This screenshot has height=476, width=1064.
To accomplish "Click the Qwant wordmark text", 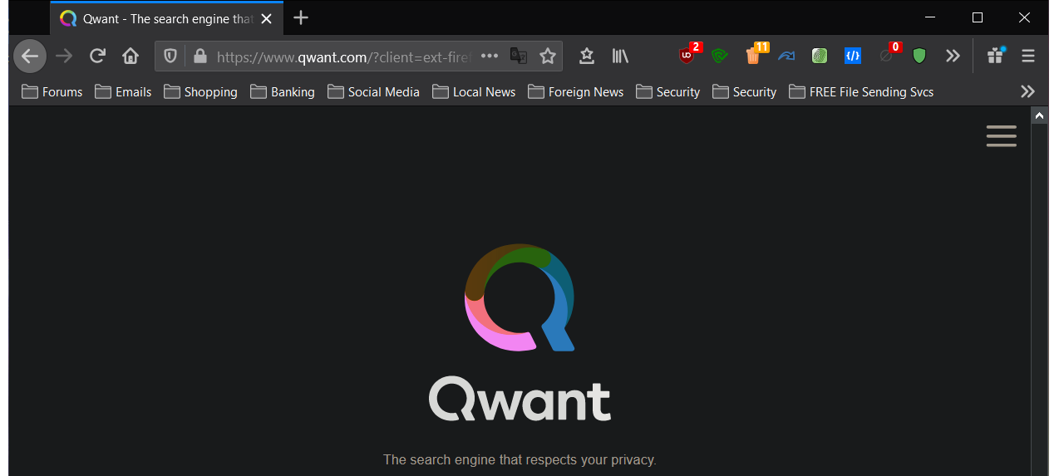I will [x=520, y=399].
